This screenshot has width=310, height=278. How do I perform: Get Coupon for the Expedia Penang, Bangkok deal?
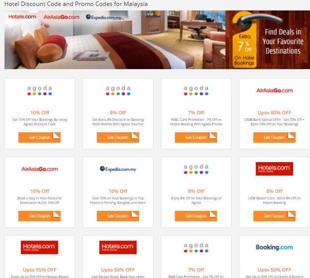(x=118, y=216)
